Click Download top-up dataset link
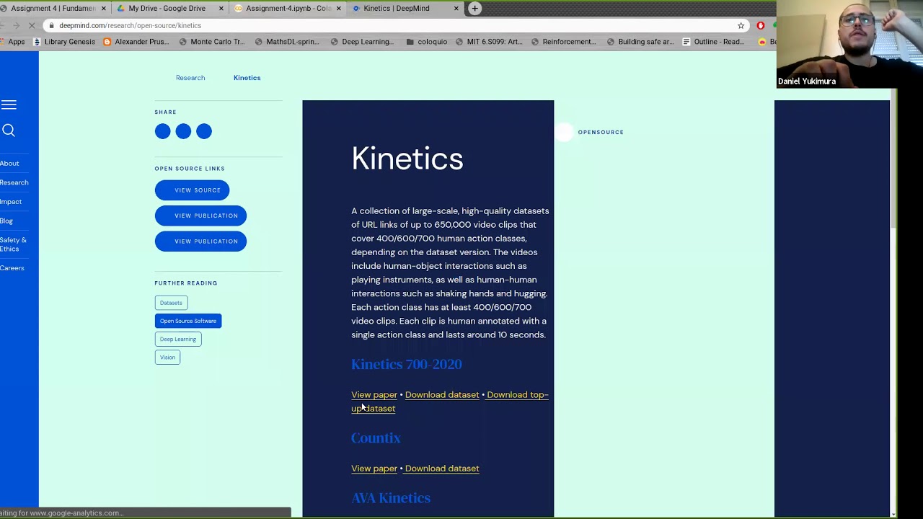The image size is (923, 519). click(450, 402)
